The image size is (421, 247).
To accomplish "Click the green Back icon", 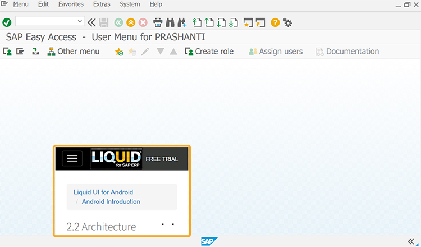I will tap(118, 22).
